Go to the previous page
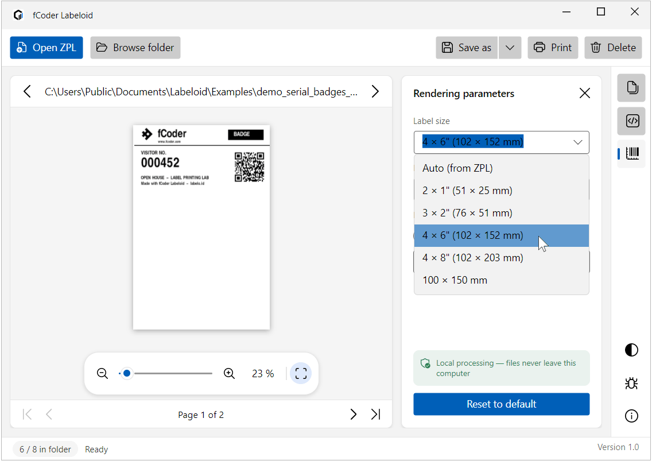This screenshot has height=461, width=652. (x=49, y=414)
